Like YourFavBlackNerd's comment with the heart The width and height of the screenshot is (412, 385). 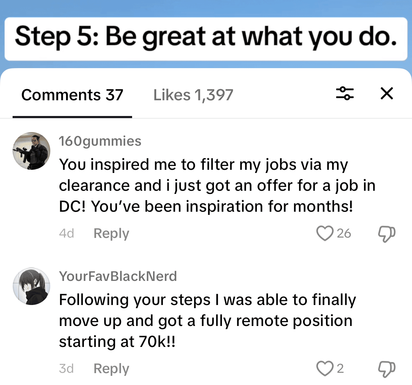click(x=325, y=369)
